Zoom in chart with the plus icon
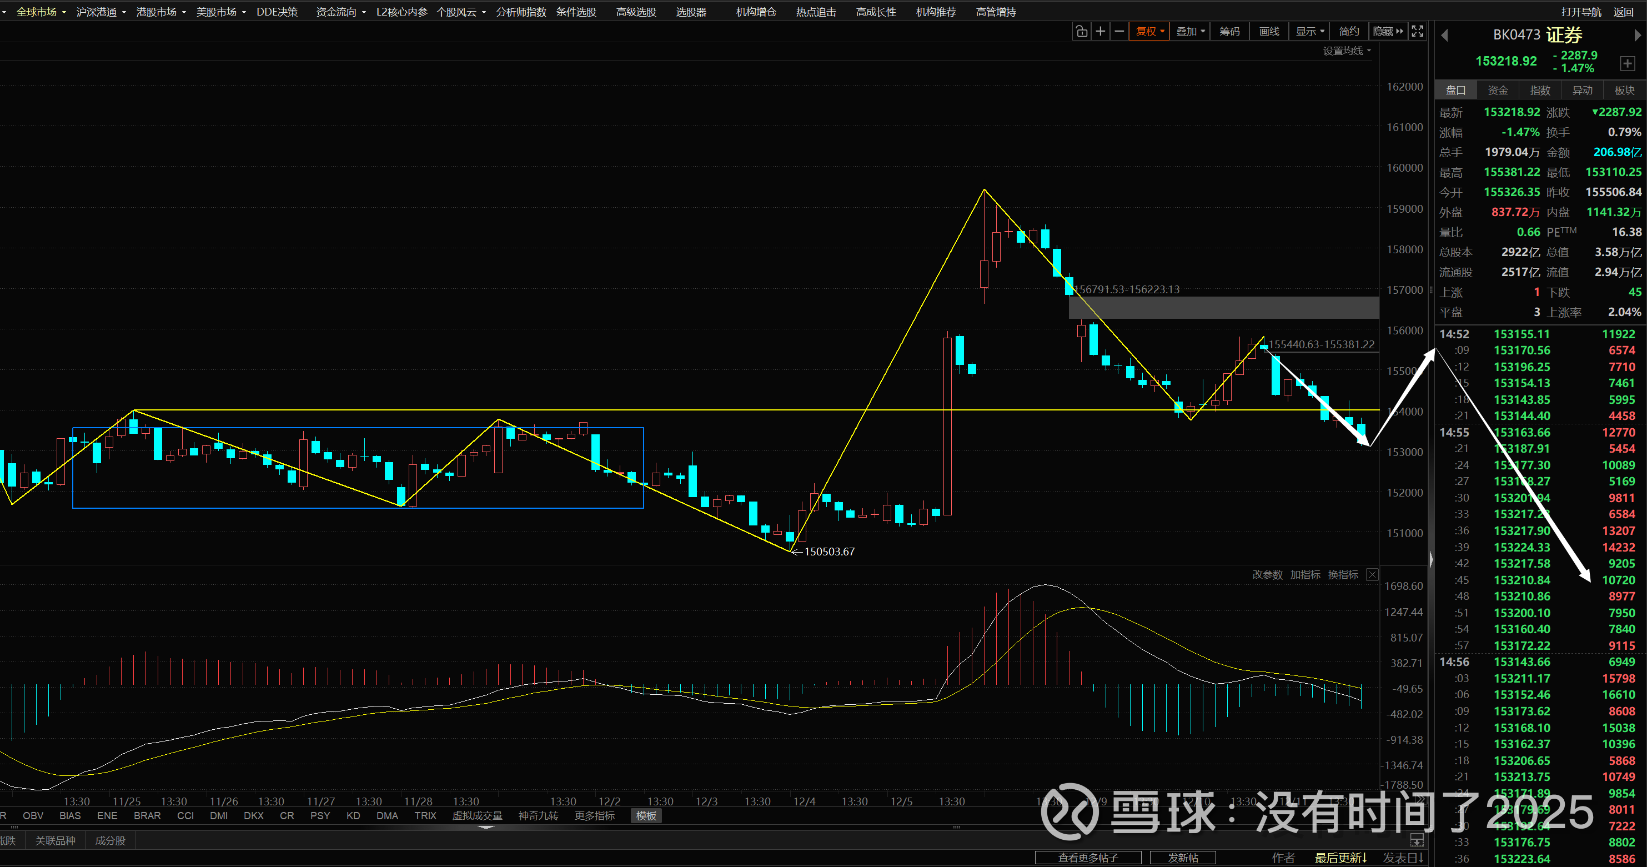 (1101, 31)
